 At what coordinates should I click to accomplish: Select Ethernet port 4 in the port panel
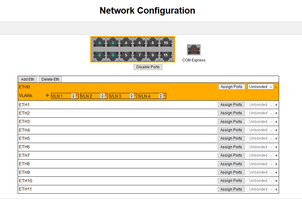click(x=126, y=43)
